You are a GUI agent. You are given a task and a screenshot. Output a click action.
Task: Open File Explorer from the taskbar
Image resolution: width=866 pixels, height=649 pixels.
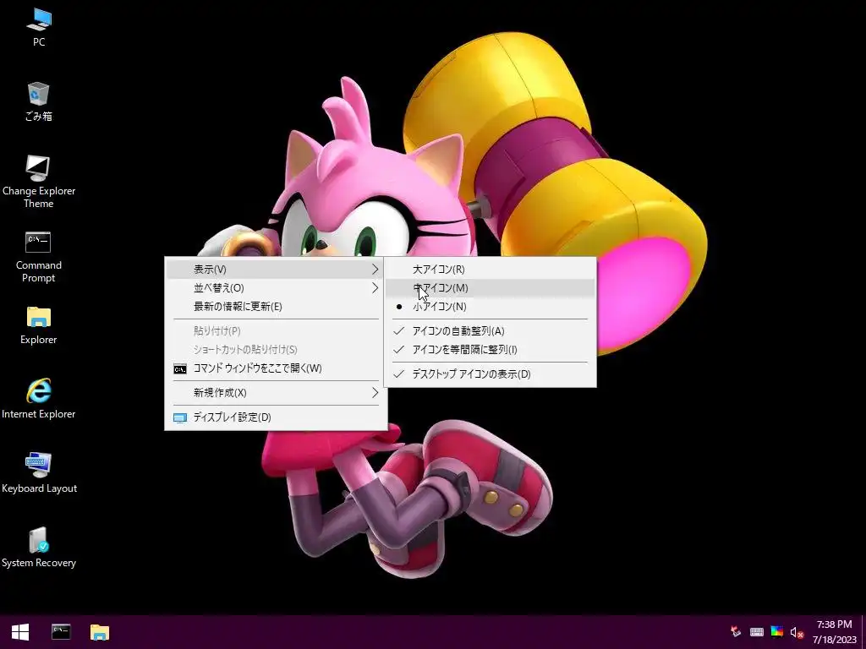100,632
